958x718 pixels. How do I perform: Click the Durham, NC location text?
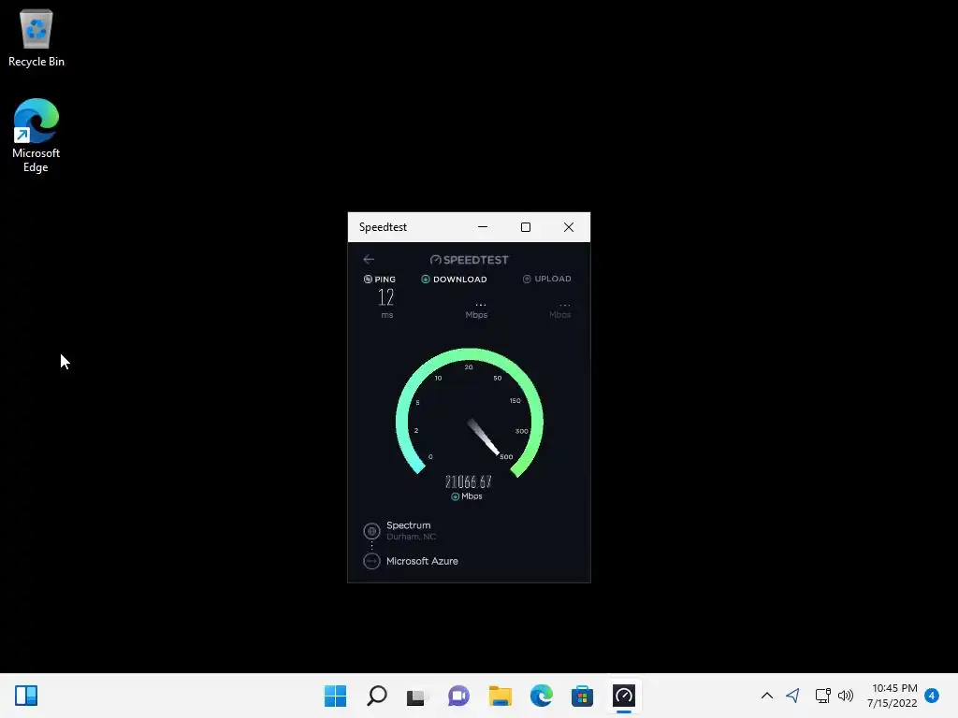tap(412, 537)
